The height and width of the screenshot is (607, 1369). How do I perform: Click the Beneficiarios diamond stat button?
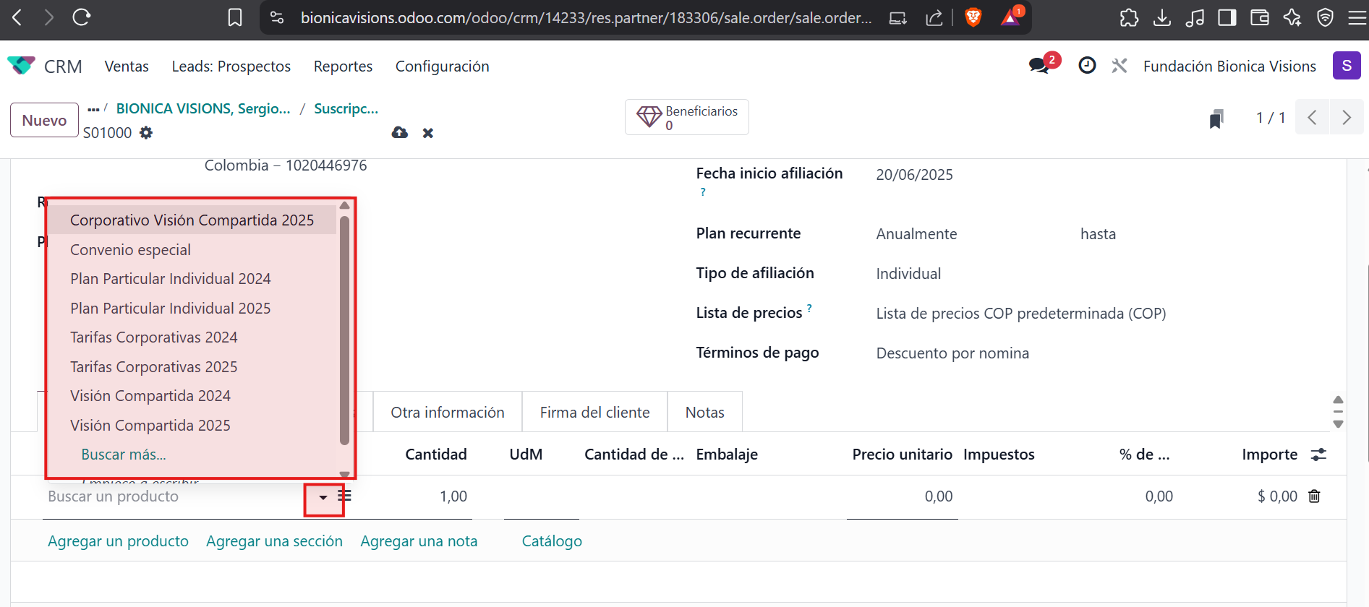click(x=686, y=117)
